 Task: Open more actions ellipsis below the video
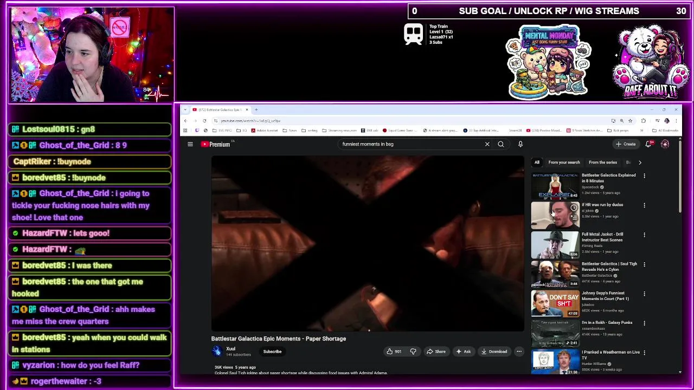[x=519, y=352]
